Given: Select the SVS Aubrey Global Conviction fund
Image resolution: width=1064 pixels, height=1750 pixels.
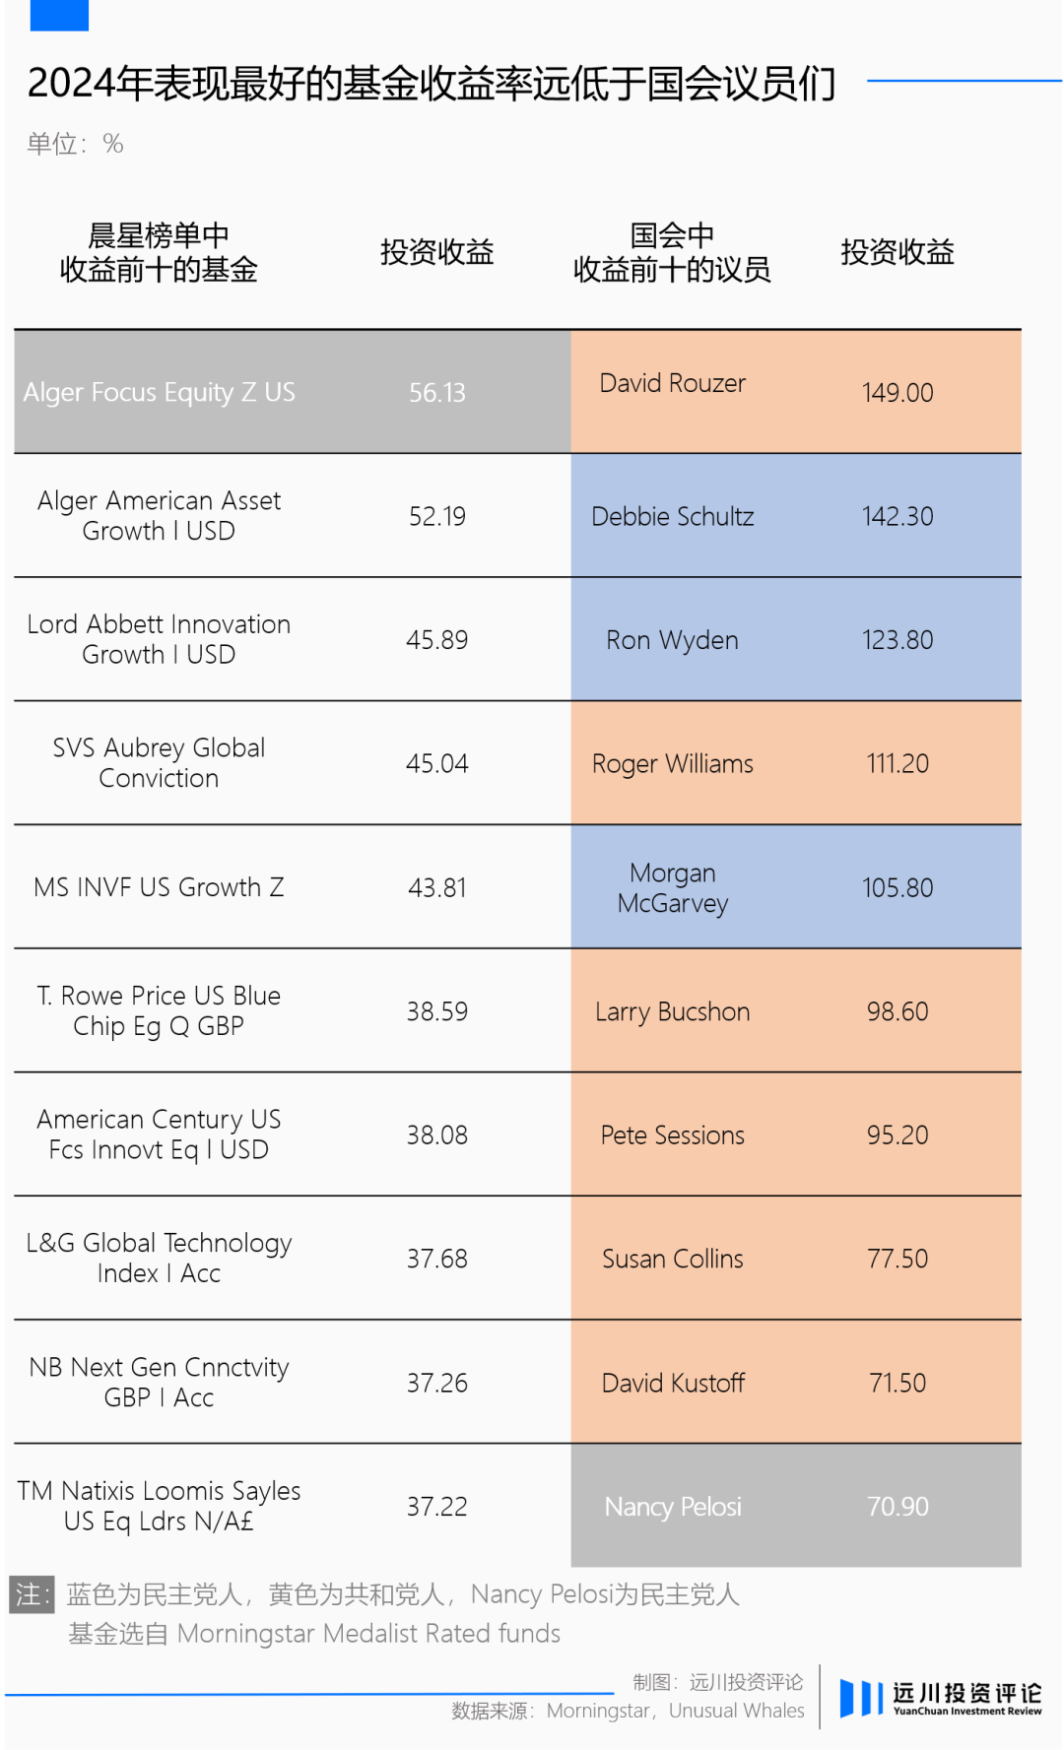Looking at the screenshot, I should (x=159, y=763).
